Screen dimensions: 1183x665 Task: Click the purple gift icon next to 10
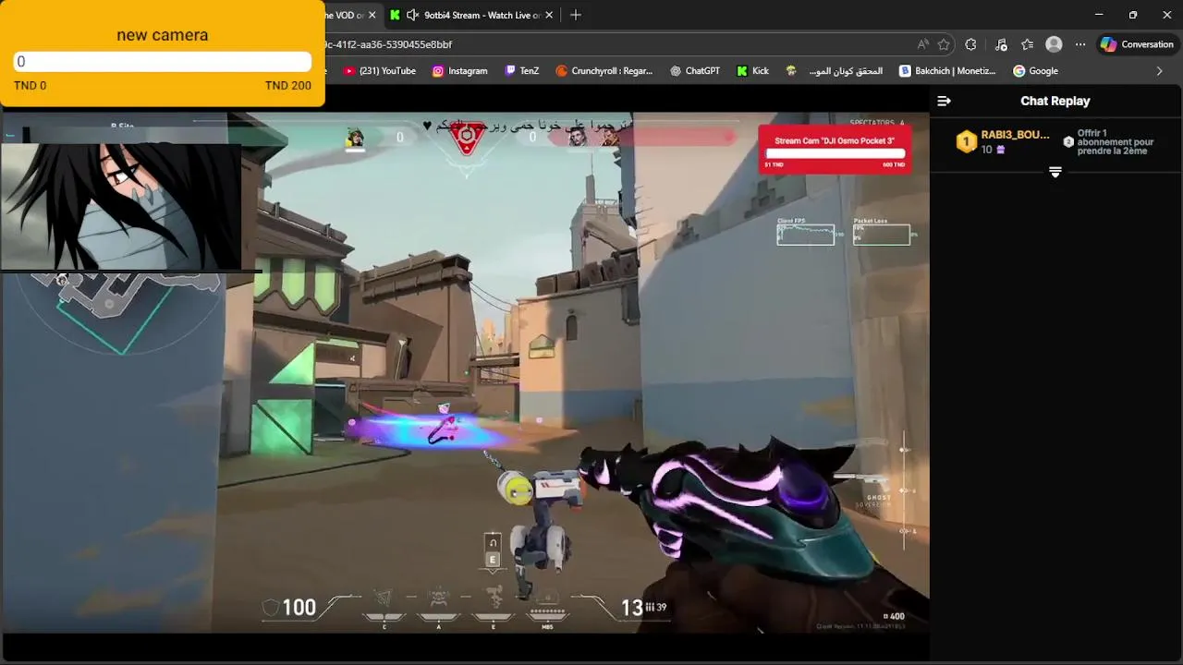pyautogui.click(x=1001, y=150)
